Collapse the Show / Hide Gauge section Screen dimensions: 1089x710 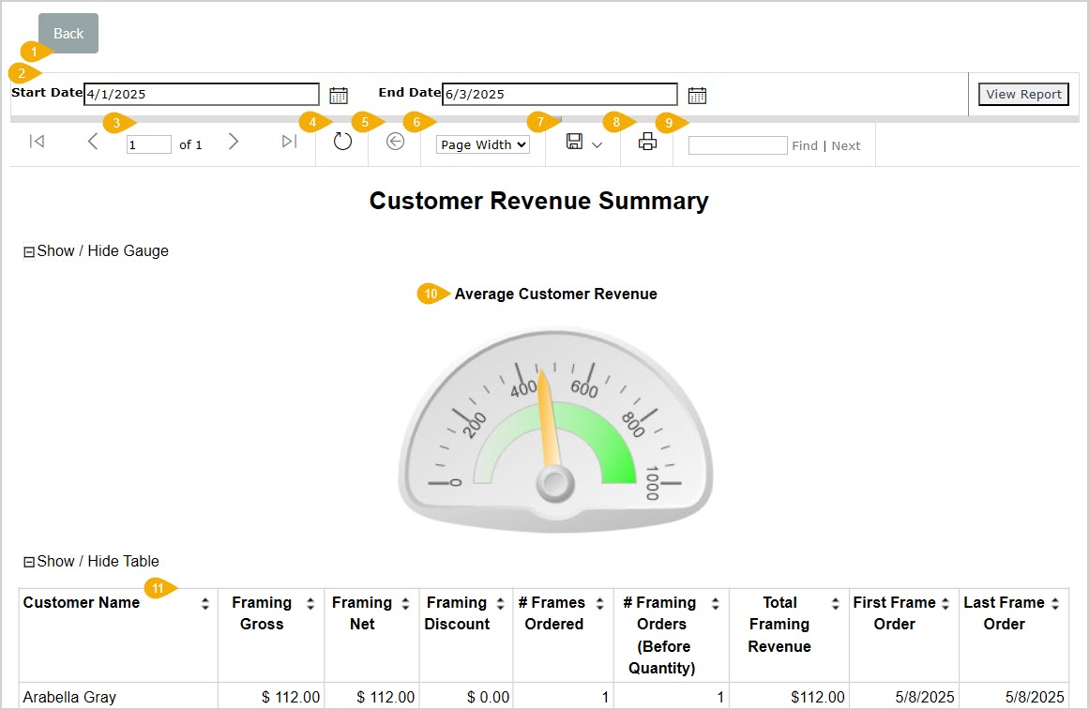pyautogui.click(x=29, y=250)
